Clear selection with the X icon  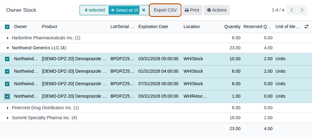144,10
